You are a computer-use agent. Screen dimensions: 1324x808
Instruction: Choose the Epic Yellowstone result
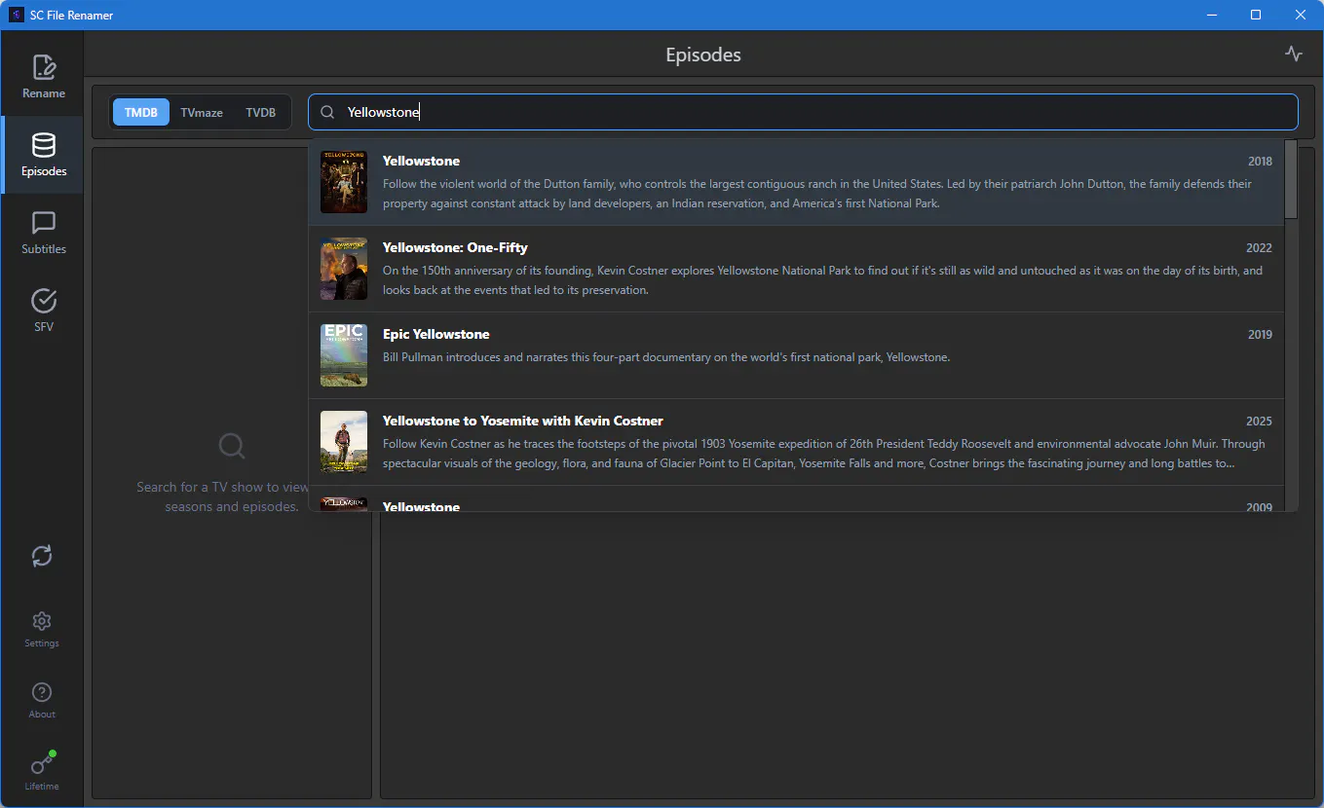[796, 355]
